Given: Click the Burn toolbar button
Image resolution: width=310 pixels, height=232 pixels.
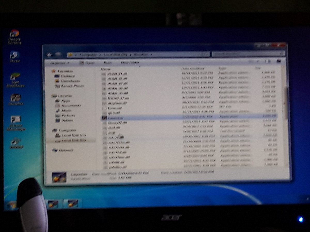Looking at the screenshot, I should coord(107,62).
